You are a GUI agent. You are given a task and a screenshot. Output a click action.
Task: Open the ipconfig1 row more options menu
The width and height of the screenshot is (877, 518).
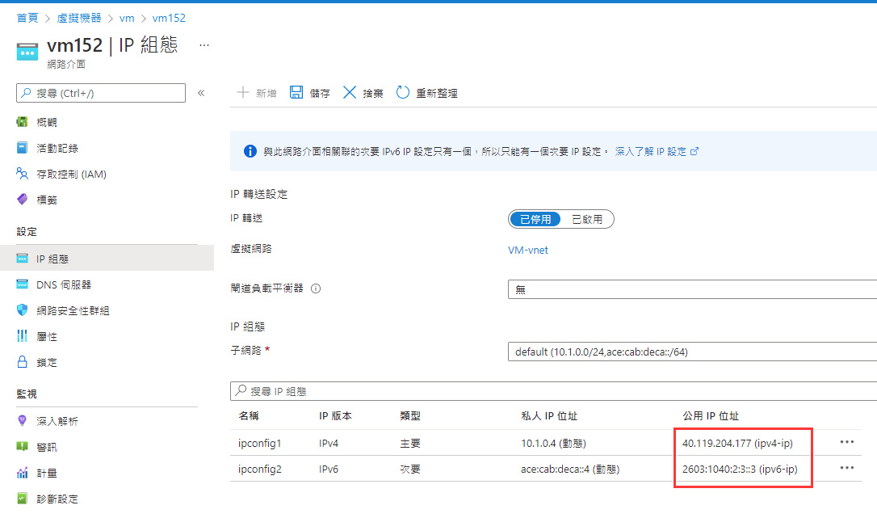[x=846, y=443]
